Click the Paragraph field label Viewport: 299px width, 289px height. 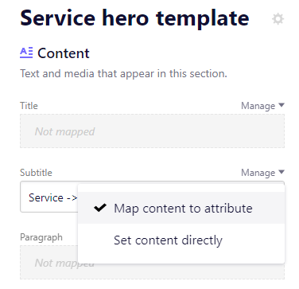[41, 237]
